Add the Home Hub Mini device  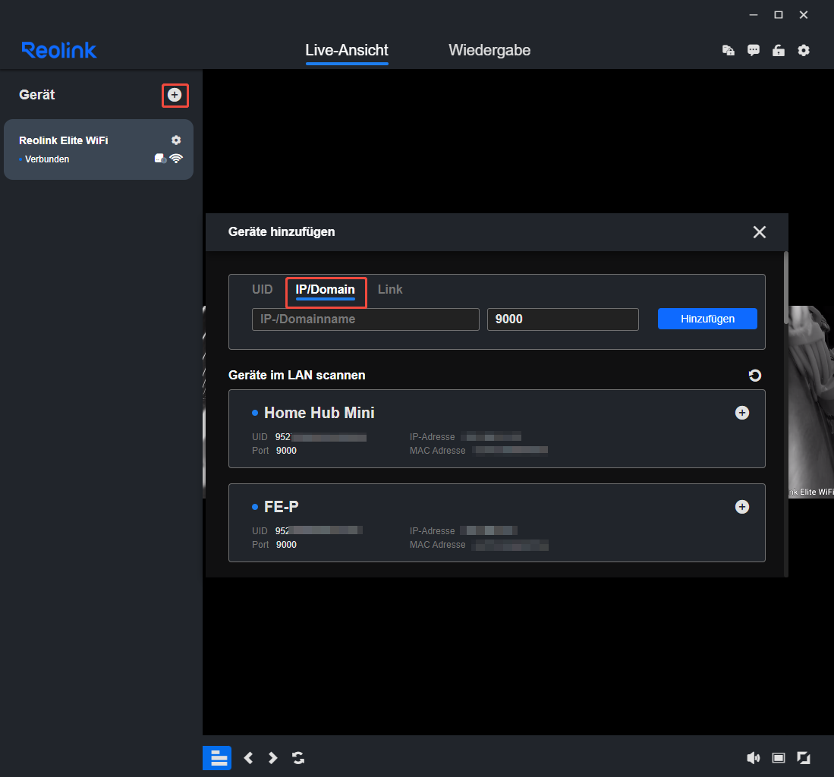(x=742, y=413)
